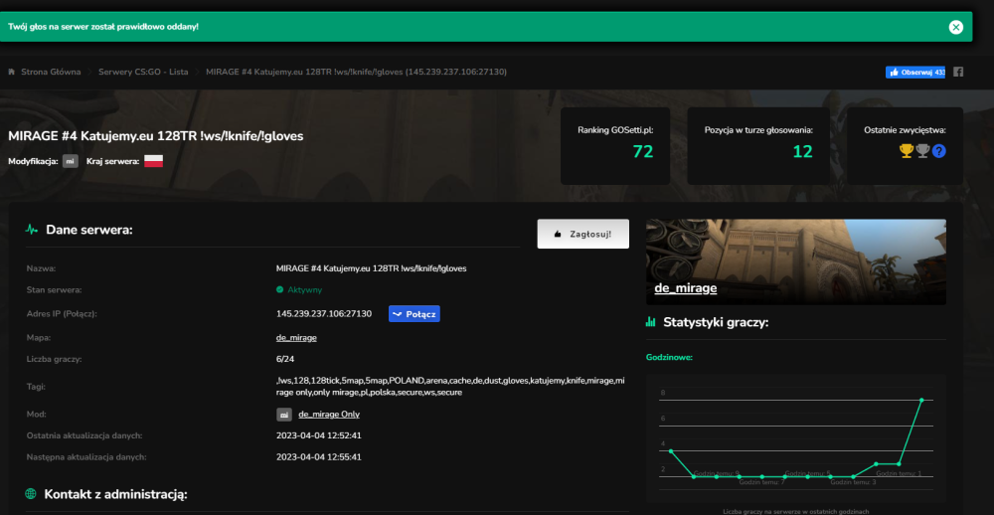The width and height of the screenshot is (994, 515).
Task: Click the Facebook Obserwuj button
Action: pos(915,73)
